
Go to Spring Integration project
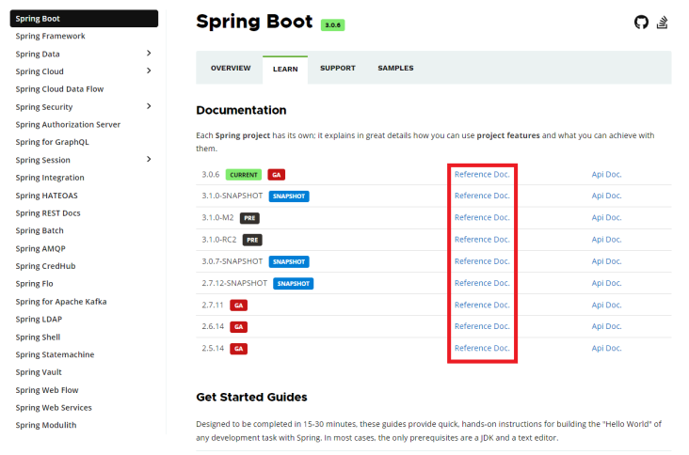[50, 178]
